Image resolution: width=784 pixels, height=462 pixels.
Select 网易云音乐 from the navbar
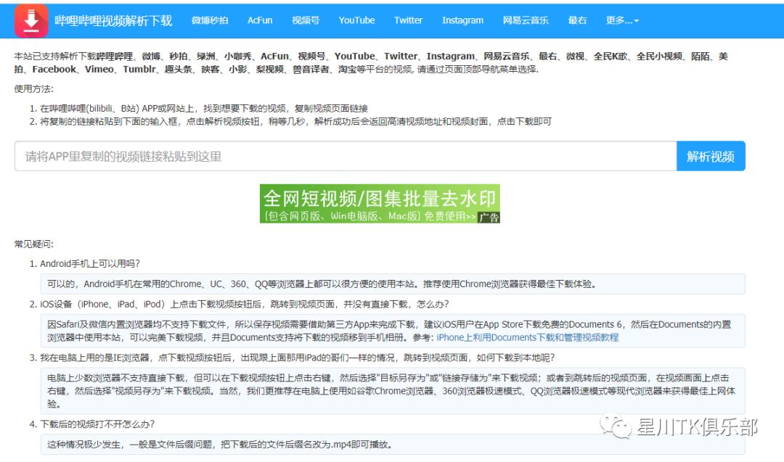pos(526,20)
